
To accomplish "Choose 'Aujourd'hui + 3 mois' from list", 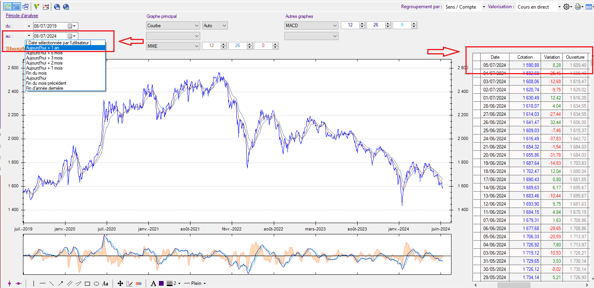I will tap(44, 58).
